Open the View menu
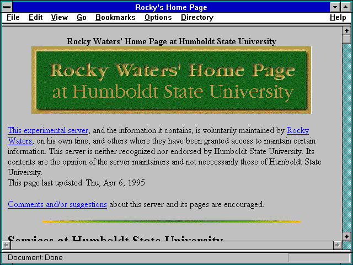 pos(59,17)
